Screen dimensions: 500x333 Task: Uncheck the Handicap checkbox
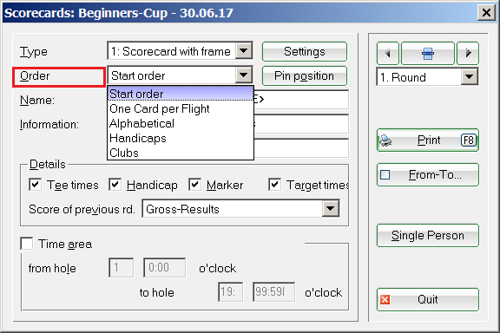tap(115, 185)
